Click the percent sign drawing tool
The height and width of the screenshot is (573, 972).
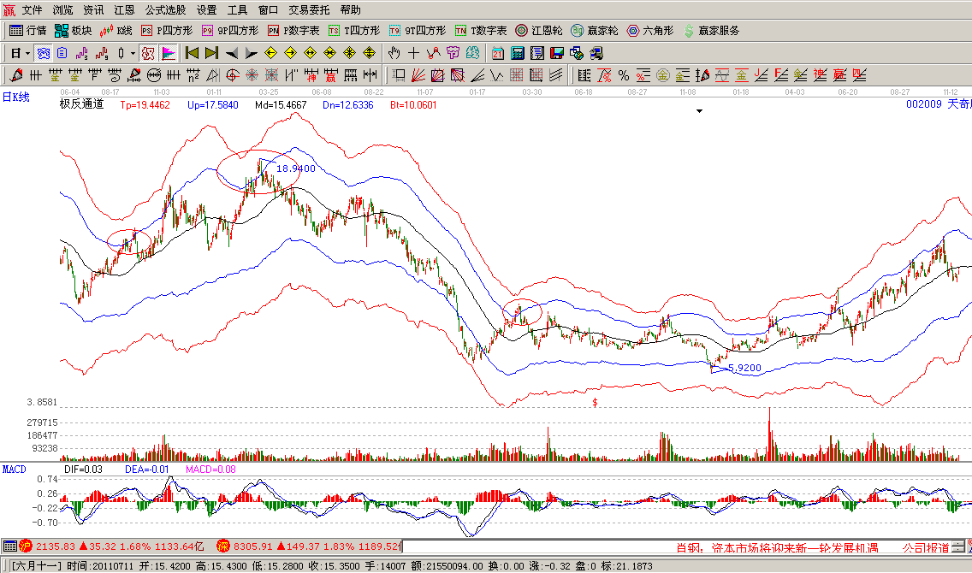tap(623, 74)
